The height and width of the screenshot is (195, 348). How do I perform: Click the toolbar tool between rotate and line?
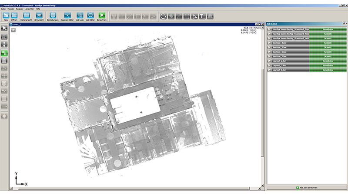(x=171, y=16)
